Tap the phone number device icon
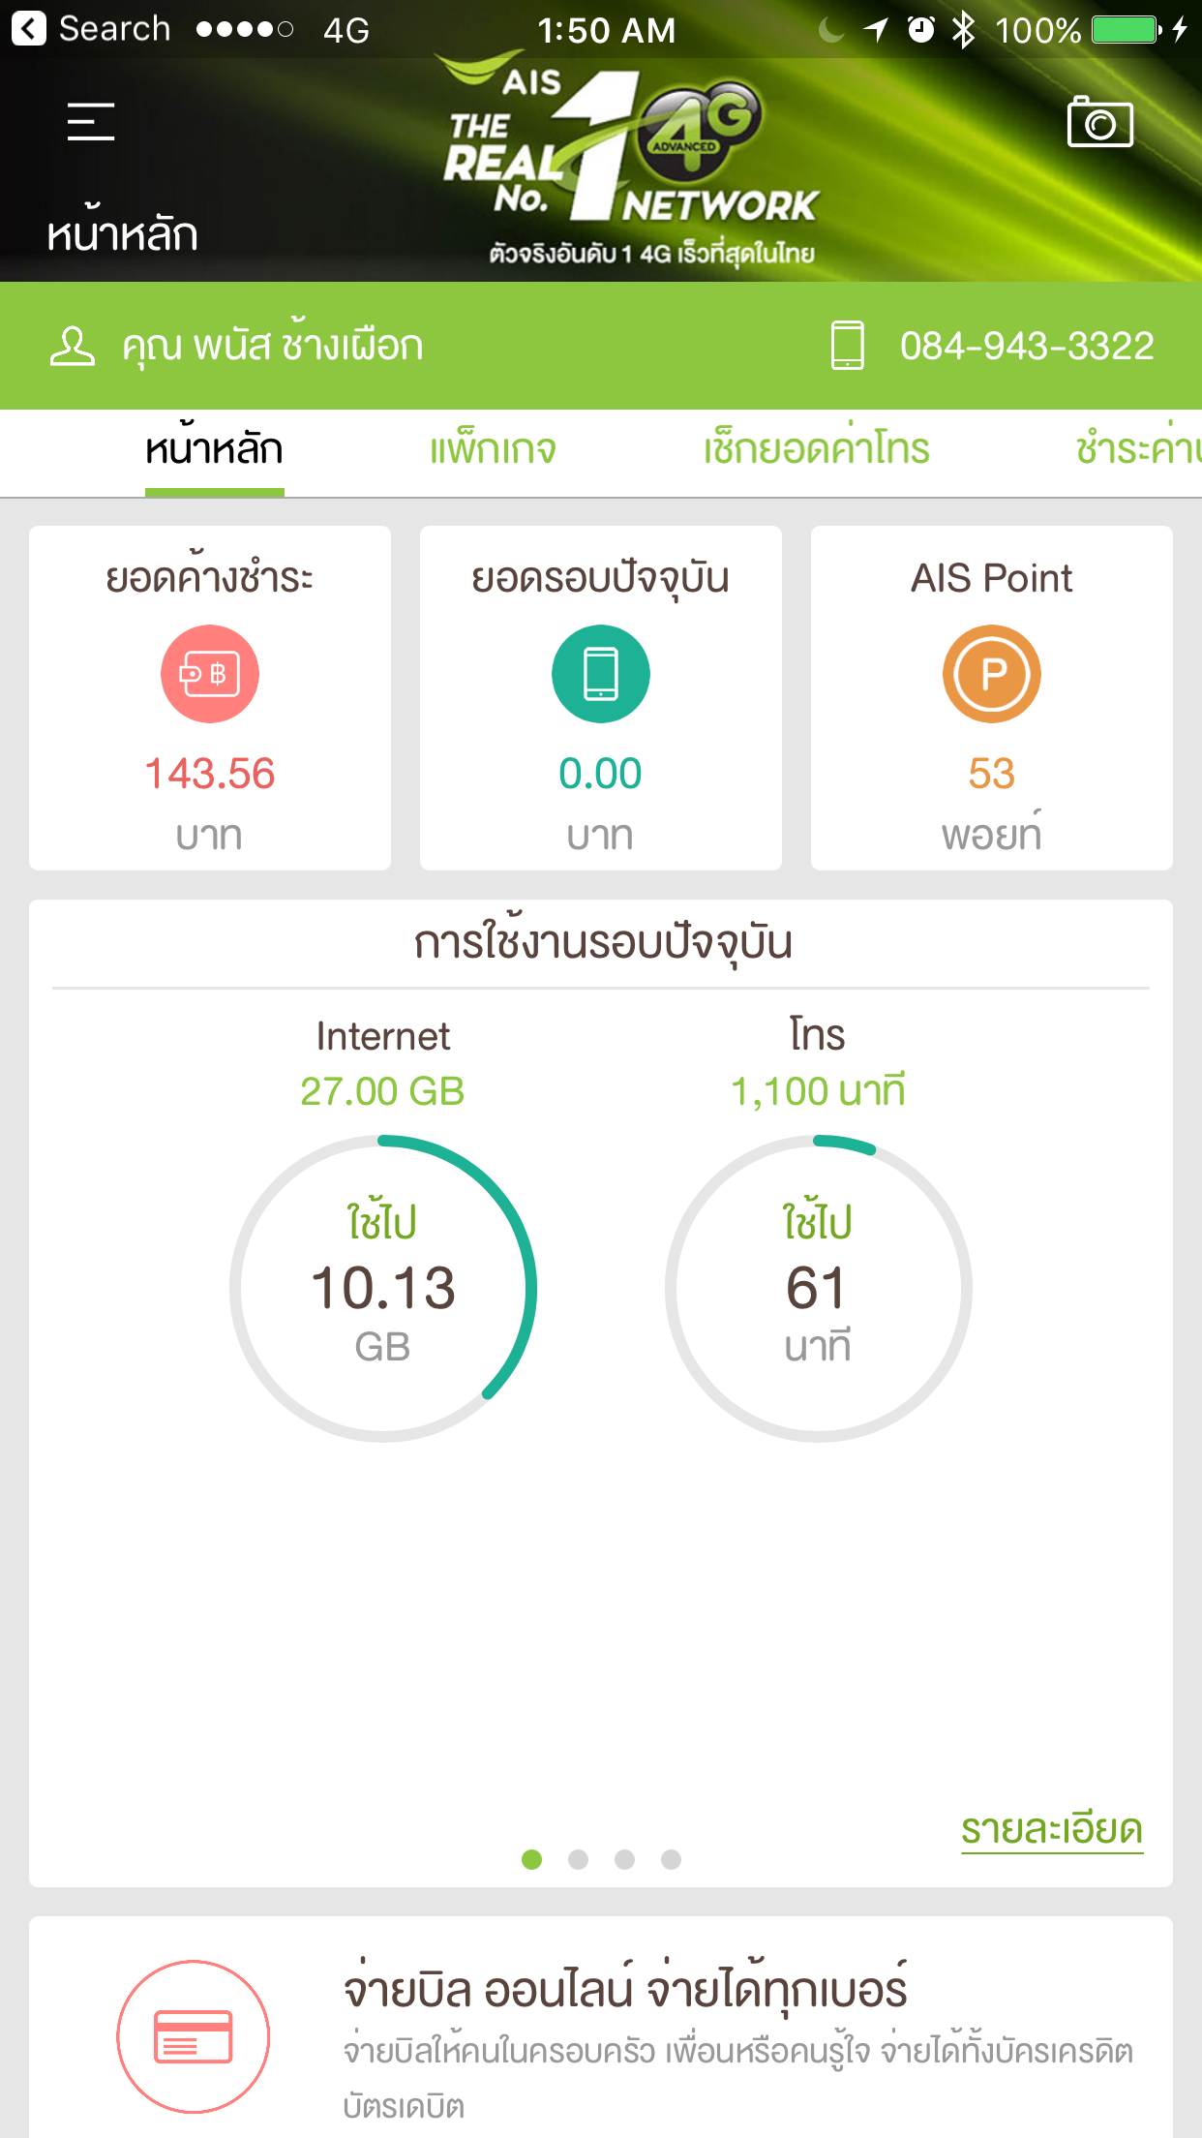The image size is (1202, 2138). [847, 346]
